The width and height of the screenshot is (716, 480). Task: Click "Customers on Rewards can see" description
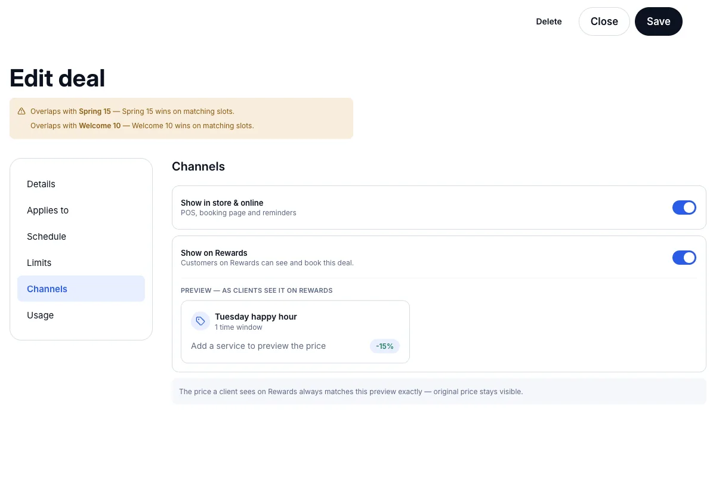267,263
